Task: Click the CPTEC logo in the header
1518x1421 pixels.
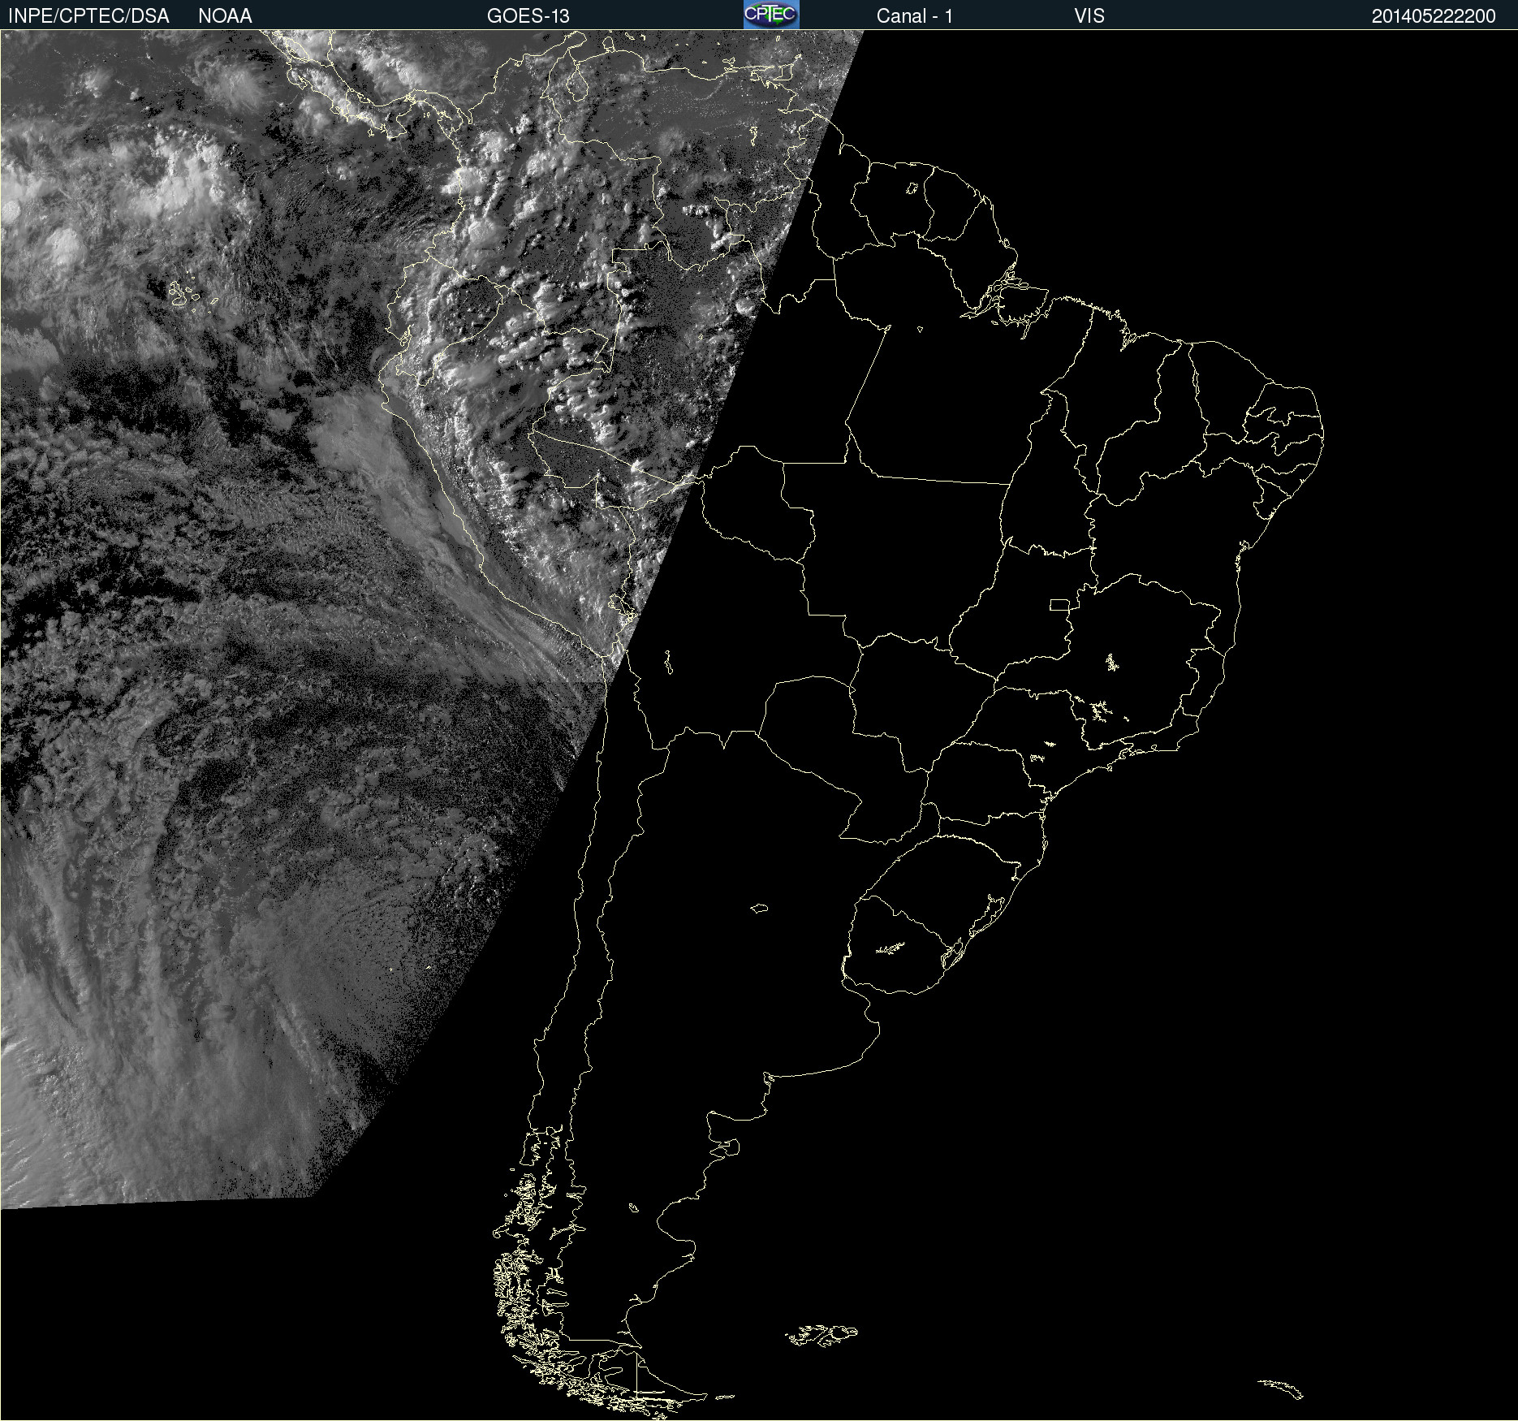Action: (x=771, y=15)
